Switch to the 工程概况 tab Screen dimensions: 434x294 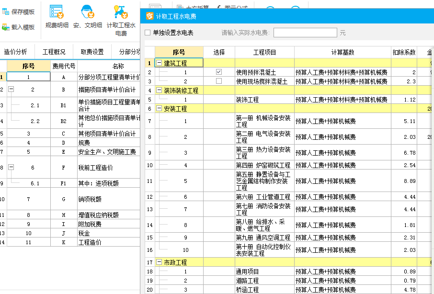click(x=54, y=52)
